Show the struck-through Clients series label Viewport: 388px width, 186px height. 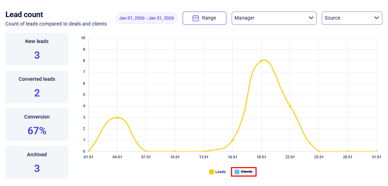(x=246, y=172)
